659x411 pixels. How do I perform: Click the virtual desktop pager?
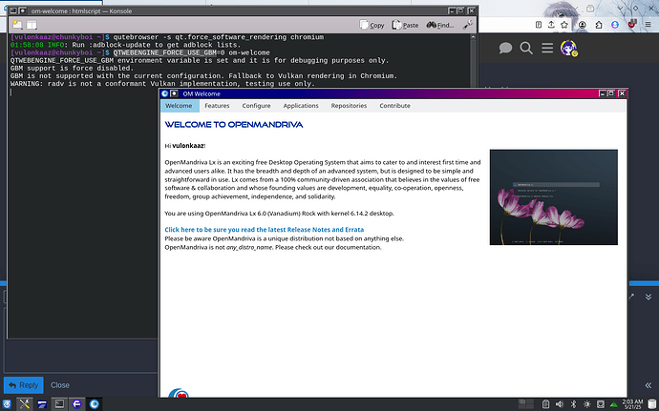526,404
